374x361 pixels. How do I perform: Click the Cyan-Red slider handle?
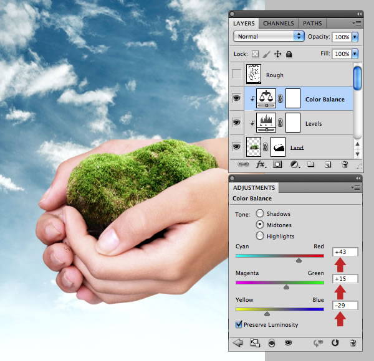pos(299,260)
